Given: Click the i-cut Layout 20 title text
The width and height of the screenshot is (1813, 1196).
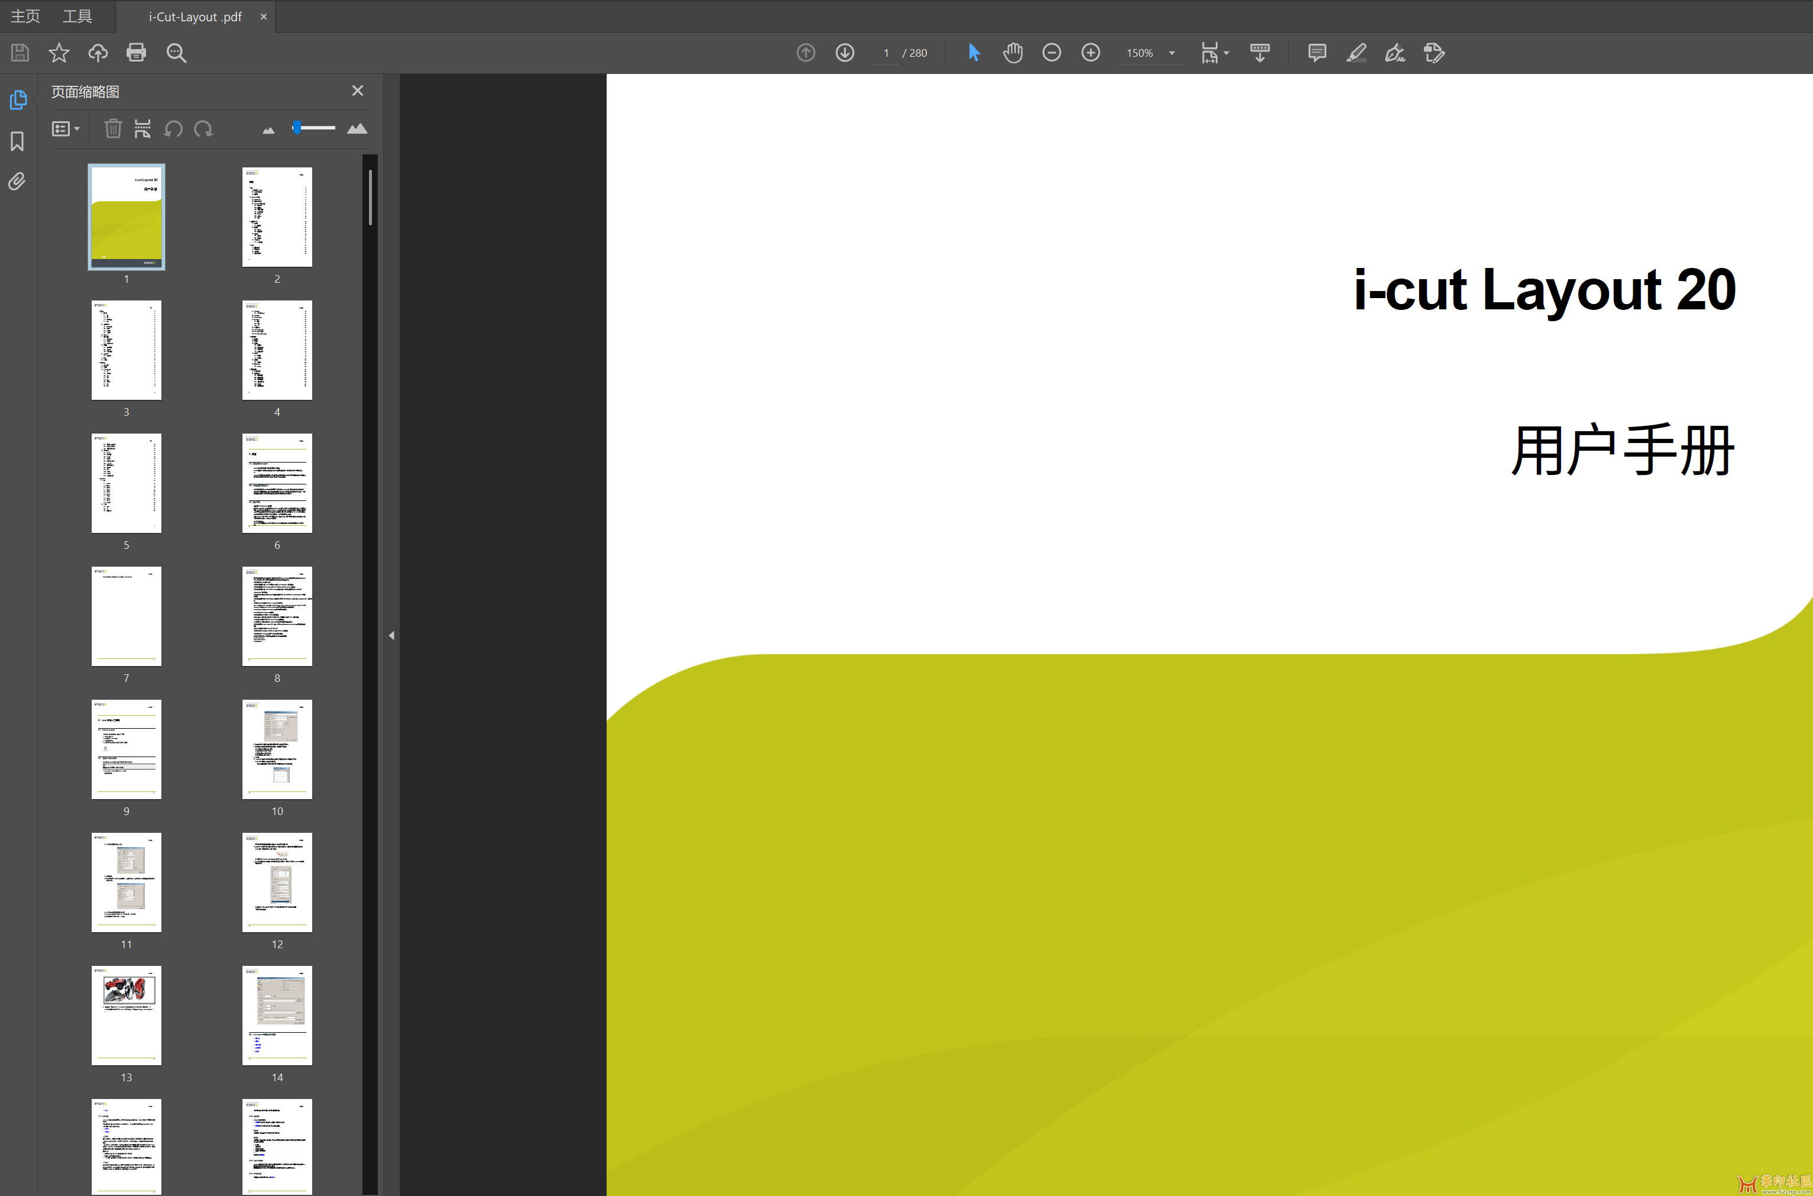Looking at the screenshot, I should (x=1545, y=290).
